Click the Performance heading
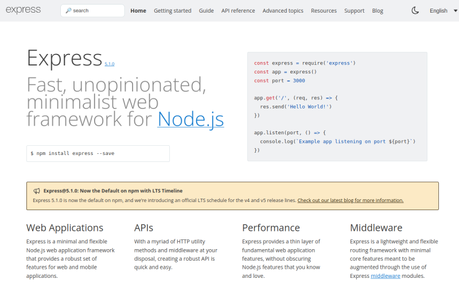 (271, 228)
